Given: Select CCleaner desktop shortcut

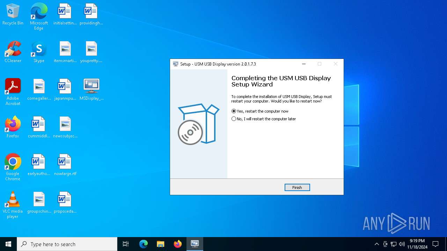Looking at the screenshot, I should (x=13, y=52).
